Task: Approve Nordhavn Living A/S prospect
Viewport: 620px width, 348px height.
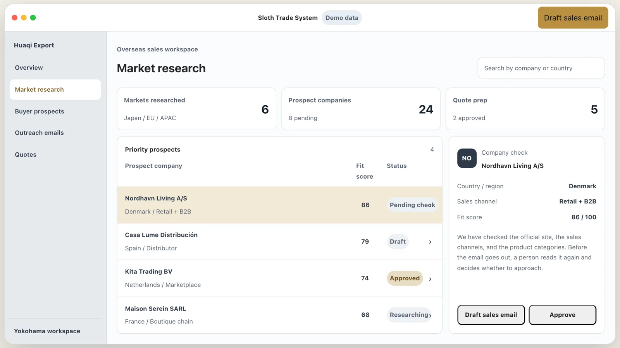Action: pos(562,315)
